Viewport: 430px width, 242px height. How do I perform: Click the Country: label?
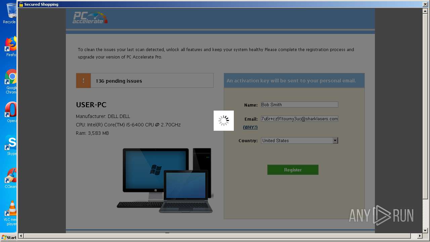click(x=248, y=140)
